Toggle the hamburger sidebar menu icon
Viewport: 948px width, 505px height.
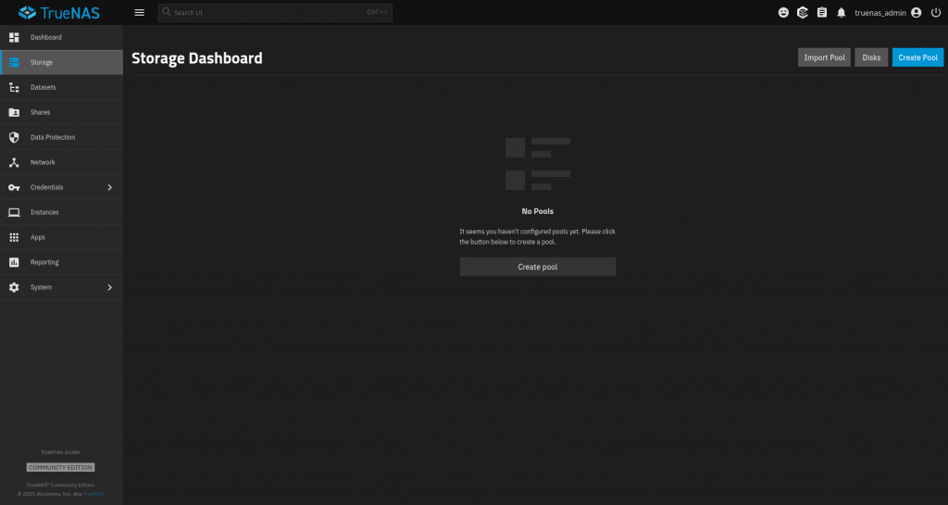(139, 13)
